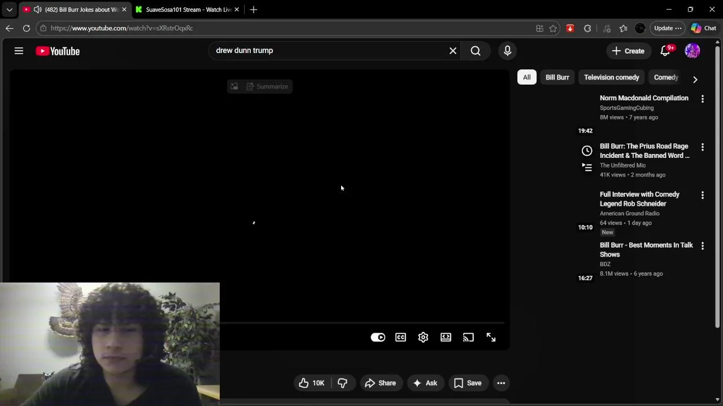Bookmark this page with the star
This screenshot has height=406, width=723.
point(553,28)
